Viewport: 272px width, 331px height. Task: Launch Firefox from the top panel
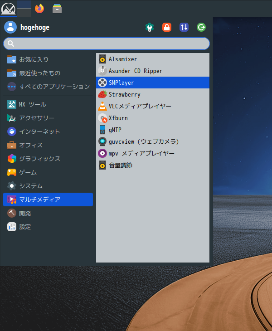coord(39,9)
